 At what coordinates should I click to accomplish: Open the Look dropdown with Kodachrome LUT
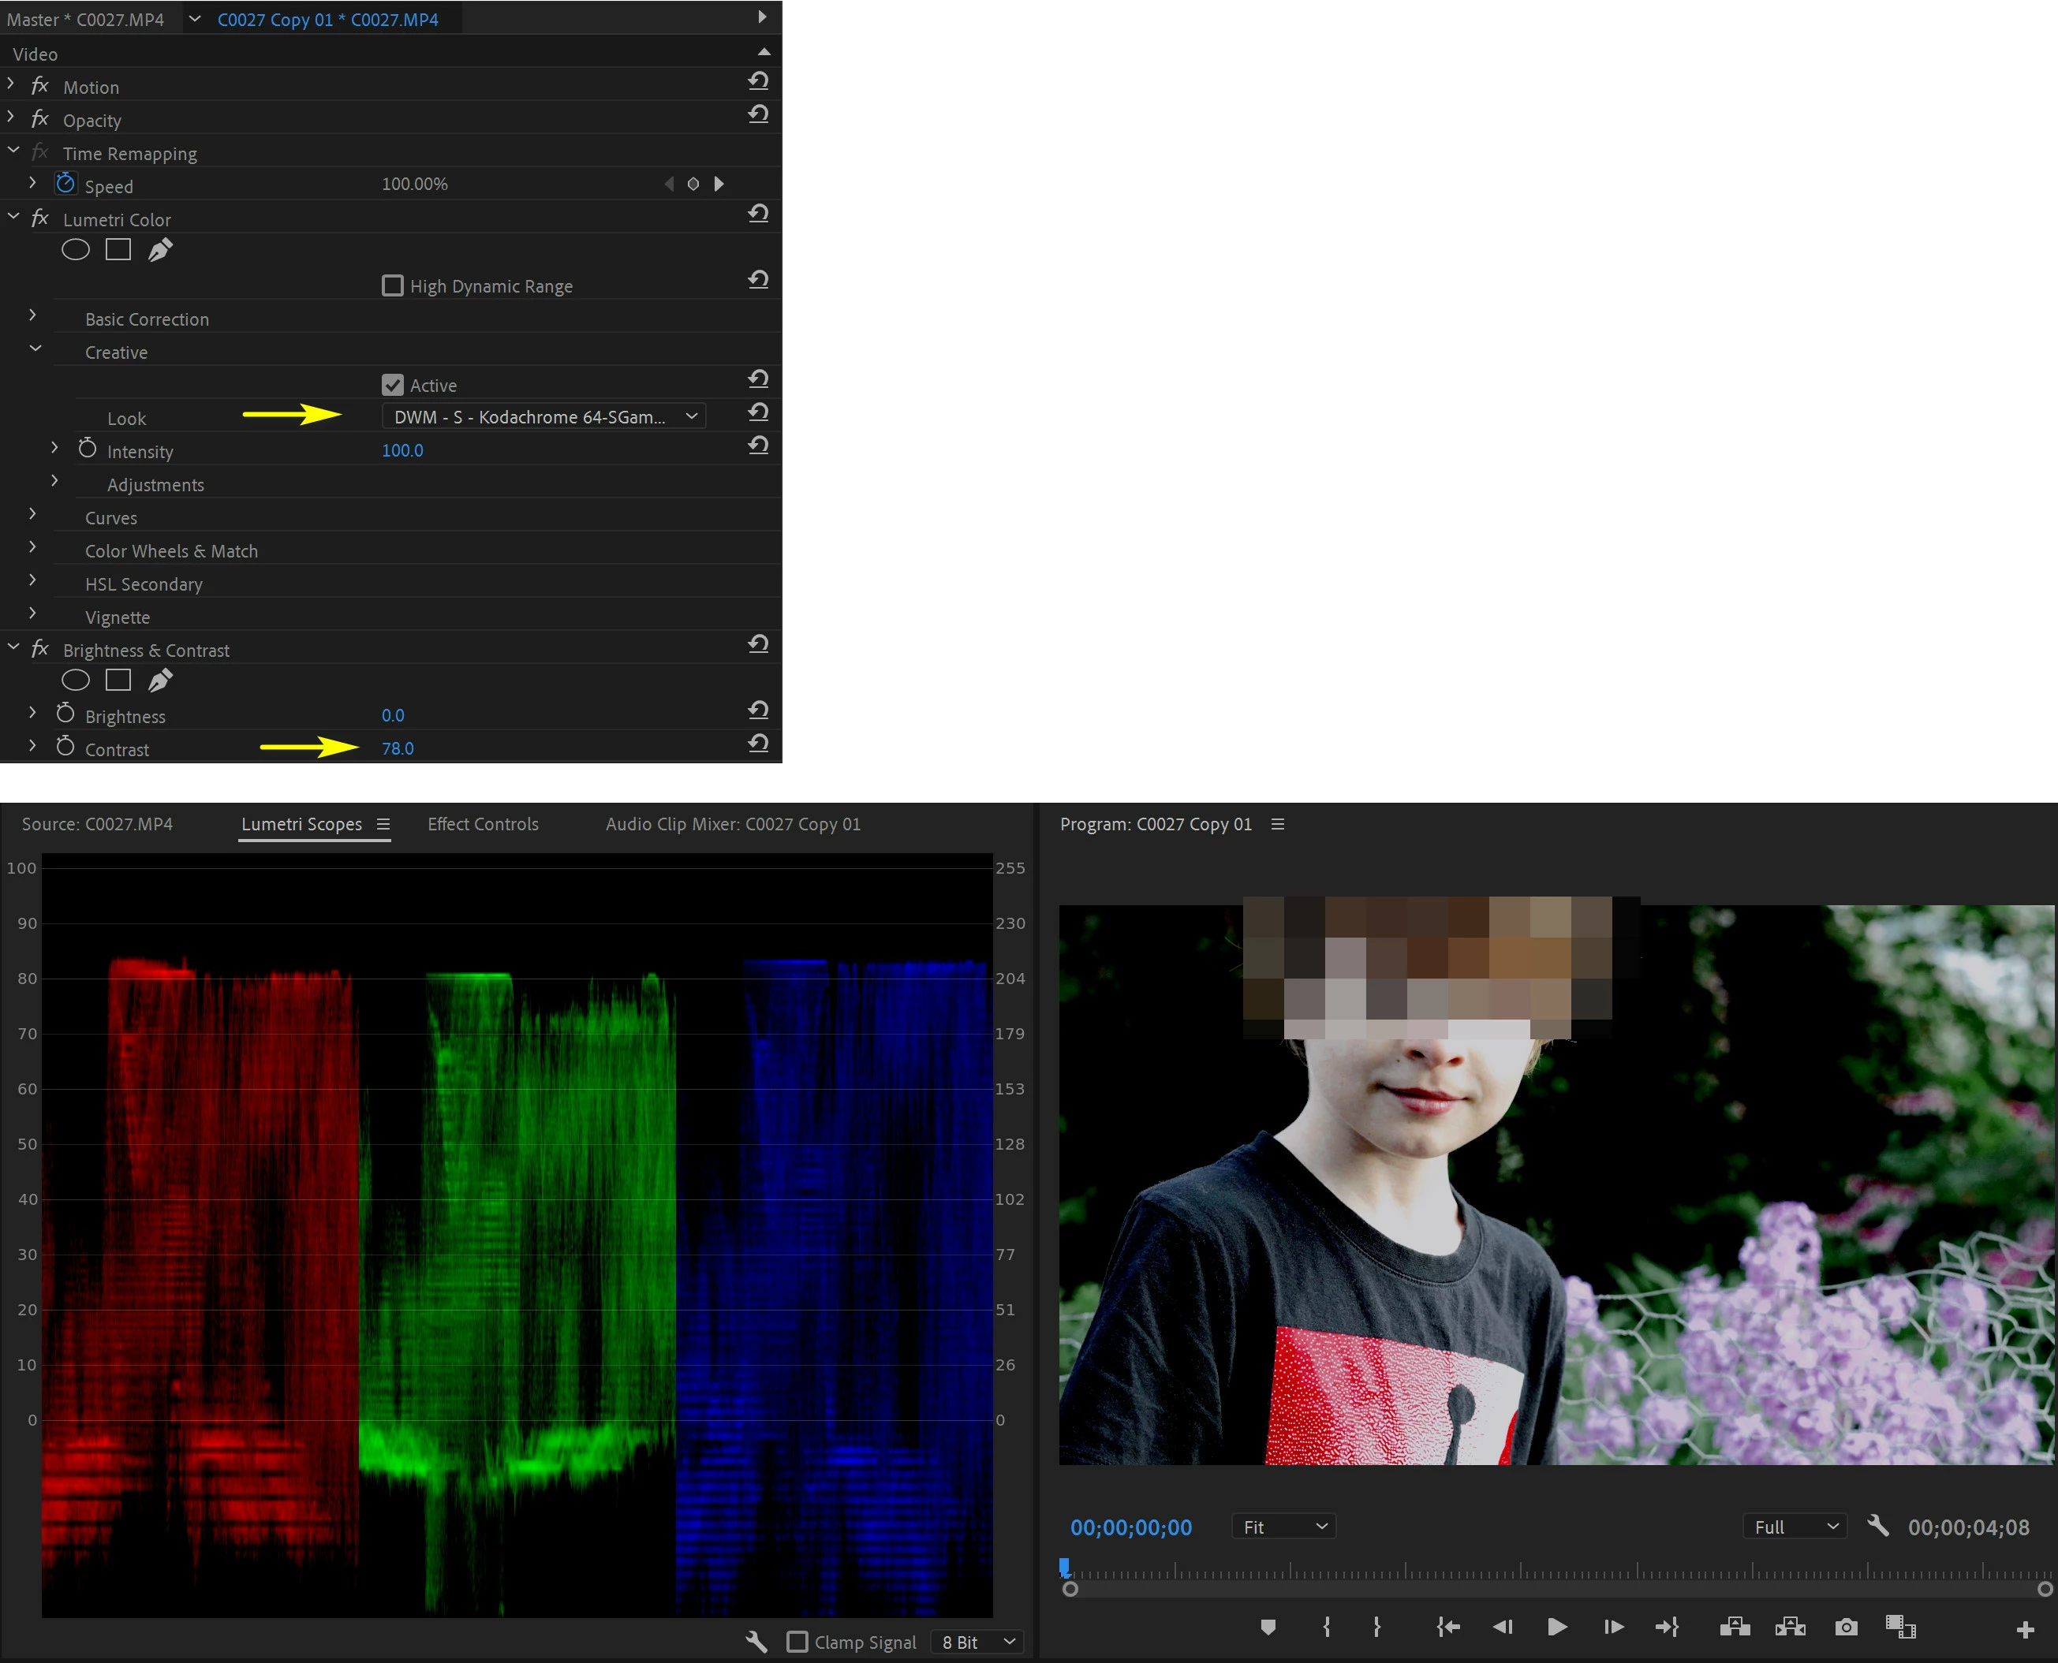(x=543, y=416)
